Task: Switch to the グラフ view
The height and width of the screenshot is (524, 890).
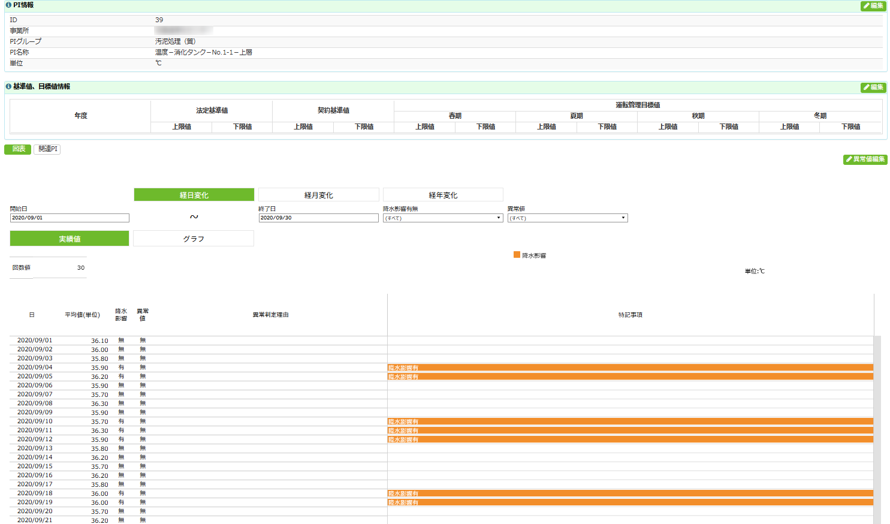Action: (x=194, y=239)
